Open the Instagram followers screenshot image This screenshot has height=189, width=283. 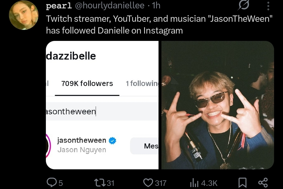coord(102,105)
